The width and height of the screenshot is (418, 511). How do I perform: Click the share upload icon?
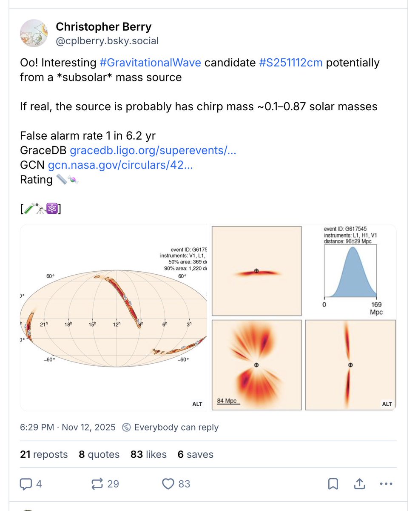click(x=359, y=484)
